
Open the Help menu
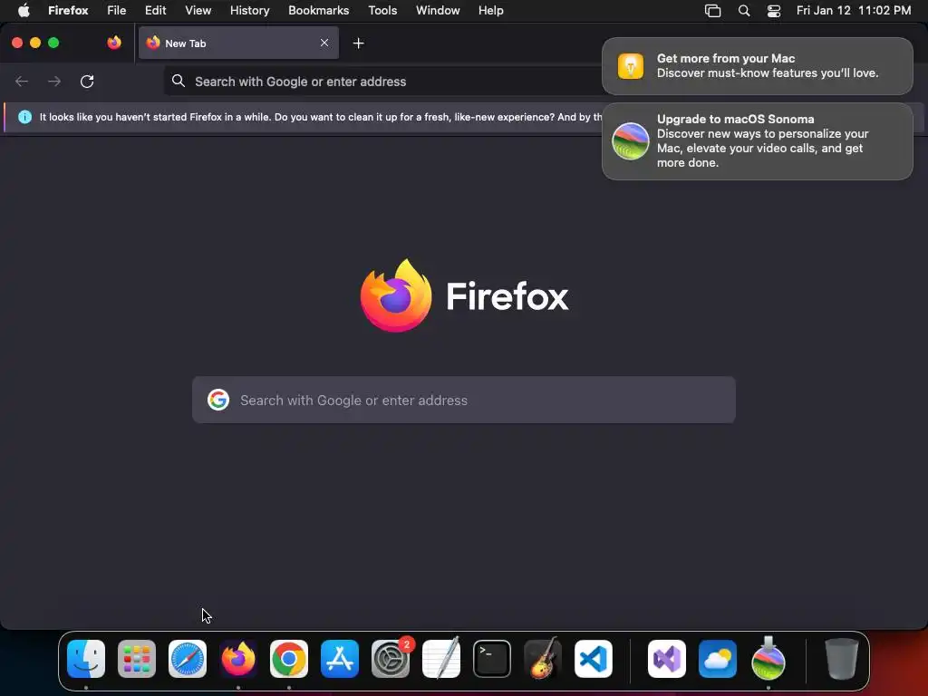(490, 11)
